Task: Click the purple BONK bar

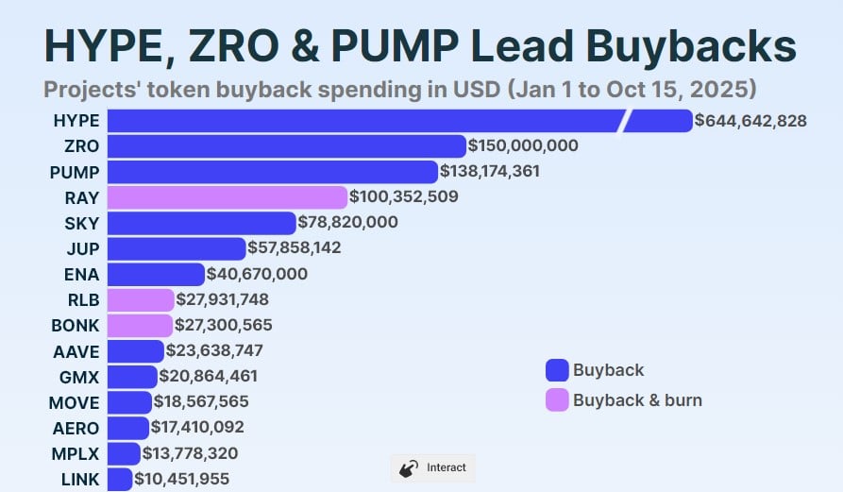Action: coord(140,325)
